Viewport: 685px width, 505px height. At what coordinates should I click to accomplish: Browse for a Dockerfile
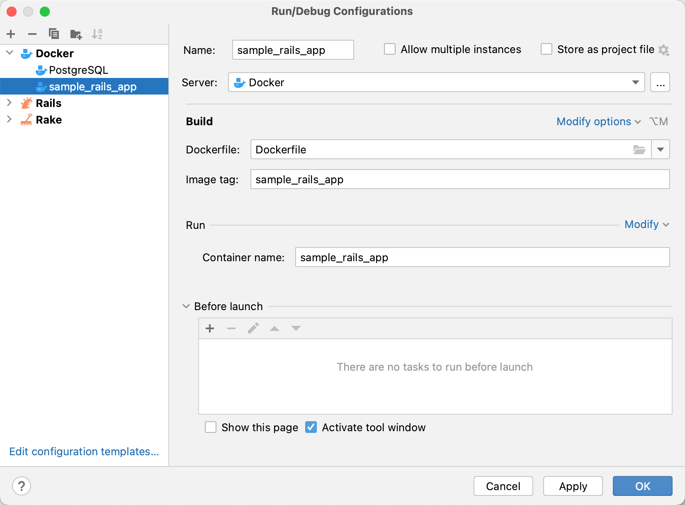coord(639,150)
